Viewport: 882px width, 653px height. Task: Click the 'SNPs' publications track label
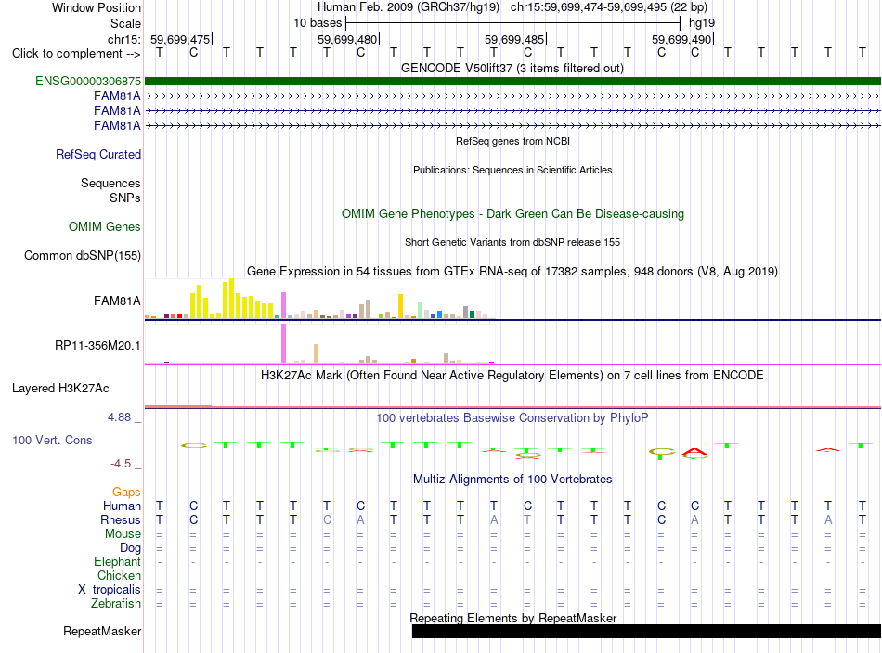tap(125, 198)
